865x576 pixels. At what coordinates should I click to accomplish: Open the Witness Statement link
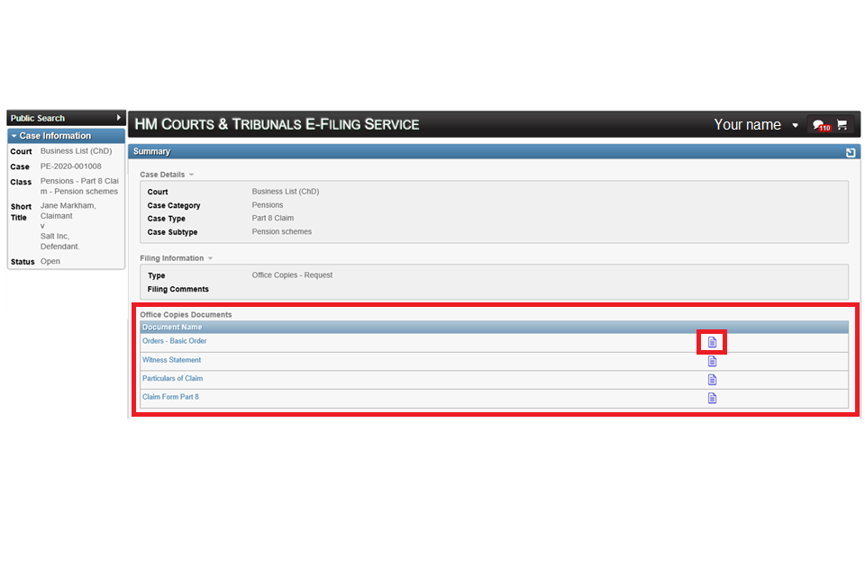tap(171, 360)
